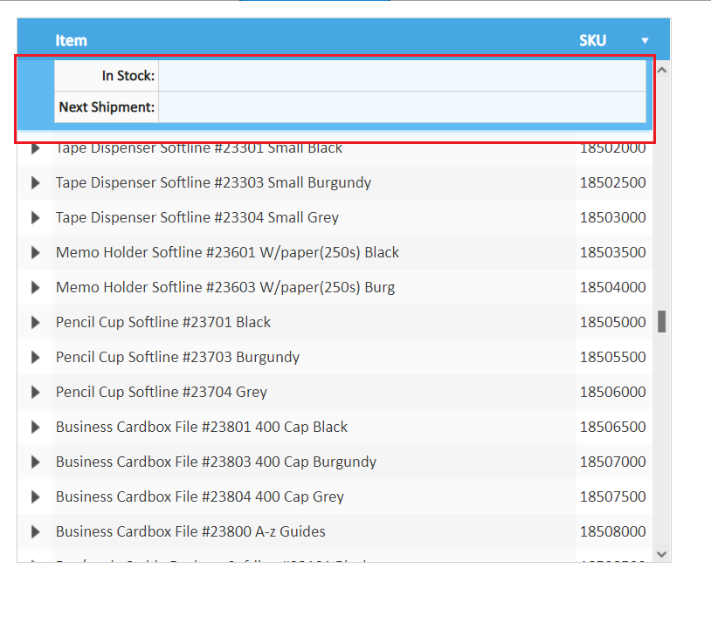Screen dimensions: 711x623
Task: Click the Next Shipment value field
Action: pos(402,107)
